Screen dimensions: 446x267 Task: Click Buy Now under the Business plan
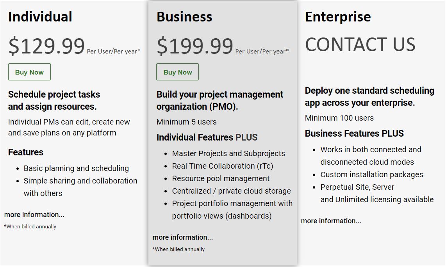pos(177,72)
